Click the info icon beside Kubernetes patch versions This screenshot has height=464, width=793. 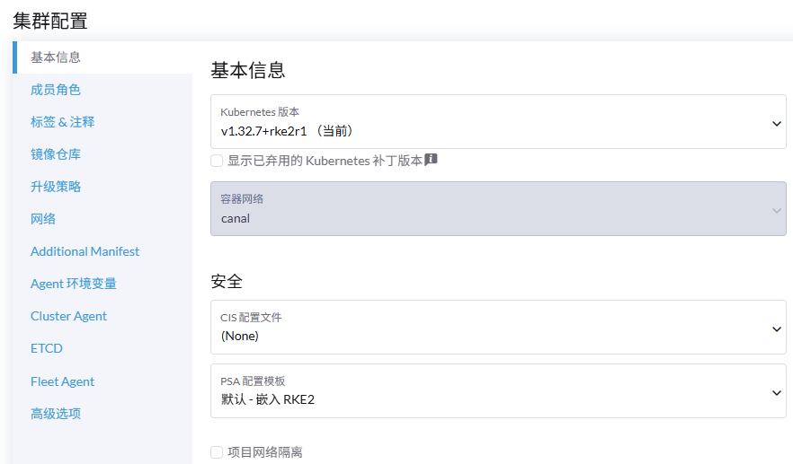pos(431,160)
